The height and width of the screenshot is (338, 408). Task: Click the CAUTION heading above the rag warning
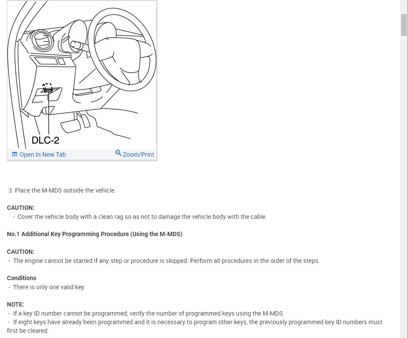[21, 208]
